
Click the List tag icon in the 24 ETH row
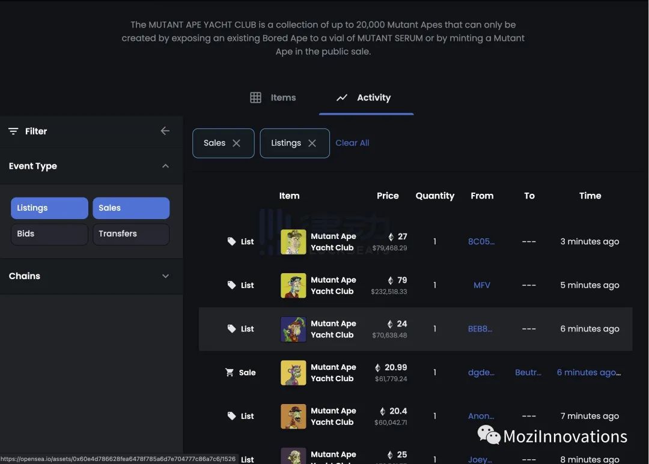(231, 329)
